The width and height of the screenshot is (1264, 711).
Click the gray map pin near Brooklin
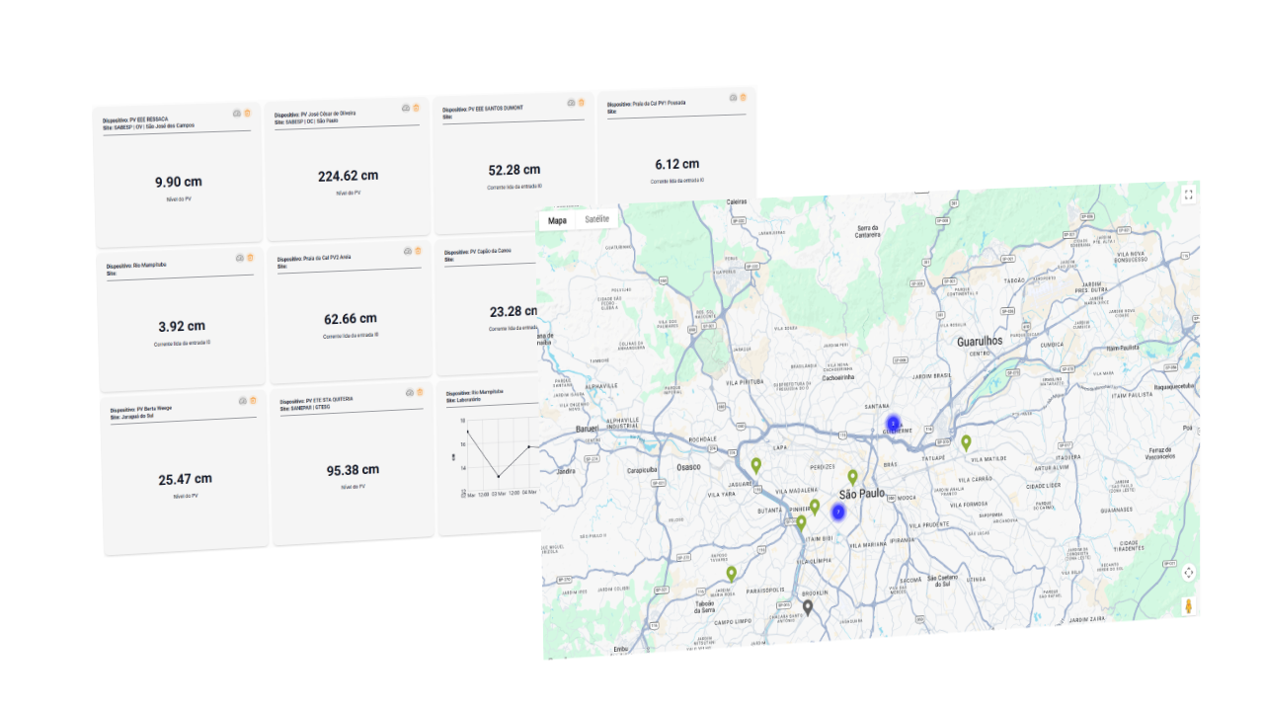pyautogui.click(x=808, y=607)
